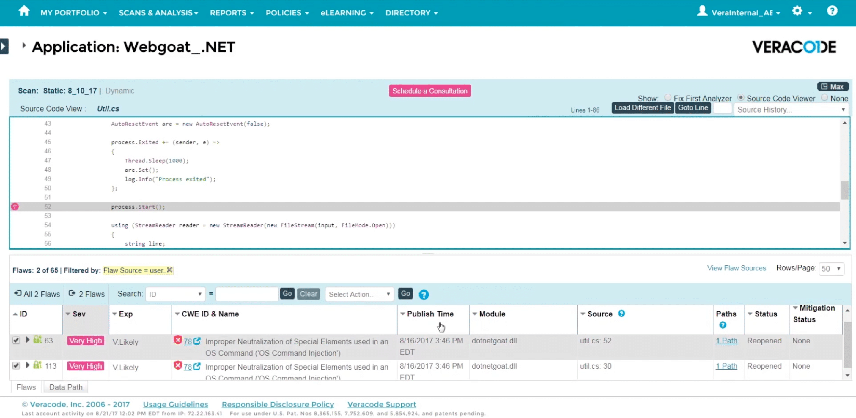
Task: Click the '1 Path' link for flaw ID 63
Action: tap(727, 341)
